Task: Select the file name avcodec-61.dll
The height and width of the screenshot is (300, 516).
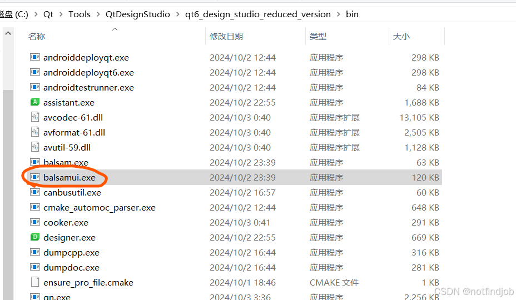Action: 73,117
